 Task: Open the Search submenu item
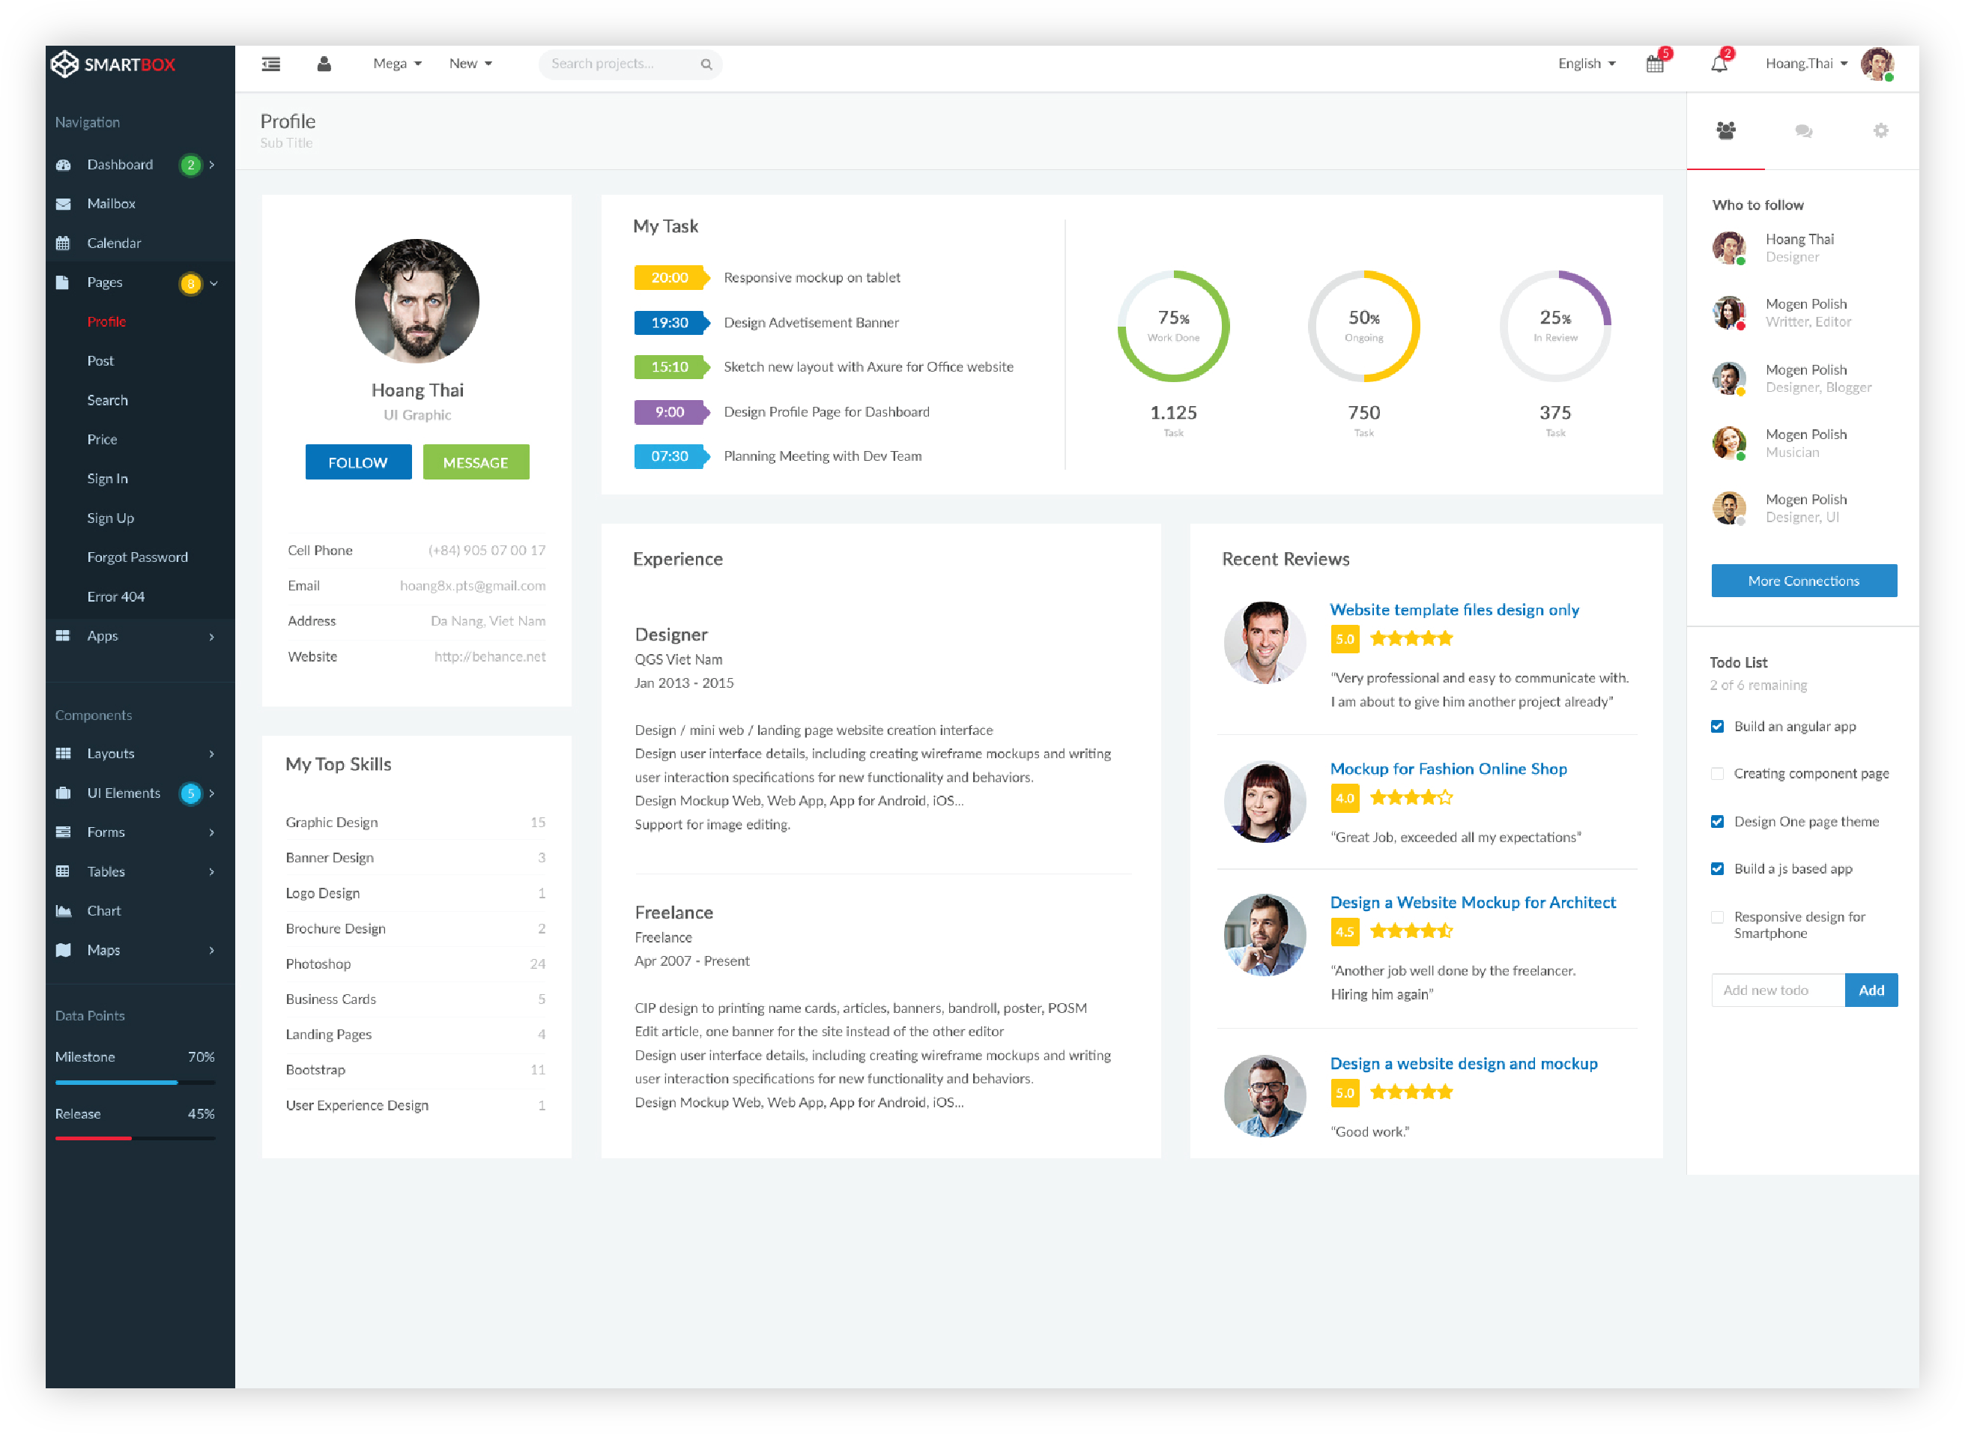point(108,400)
